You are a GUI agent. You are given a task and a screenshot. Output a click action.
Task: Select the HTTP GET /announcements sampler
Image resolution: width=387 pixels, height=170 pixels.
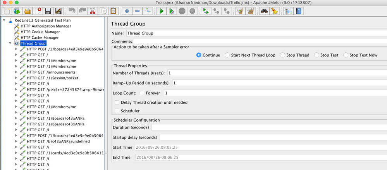51,72
